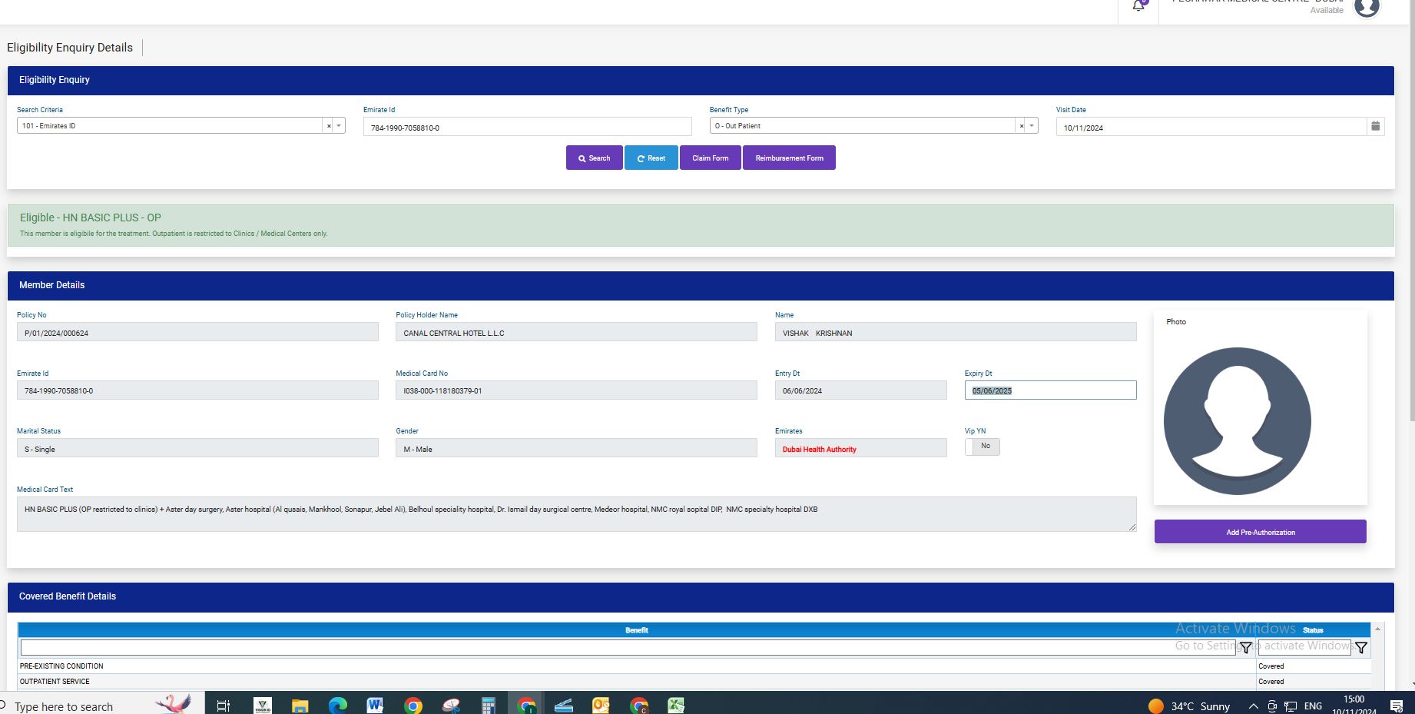The height and width of the screenshot is (714, 1415).
Task: Click the Search button
Action: pos(594,158)
